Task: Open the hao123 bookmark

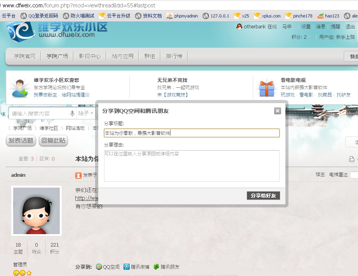Action: [x=328, y=16]
